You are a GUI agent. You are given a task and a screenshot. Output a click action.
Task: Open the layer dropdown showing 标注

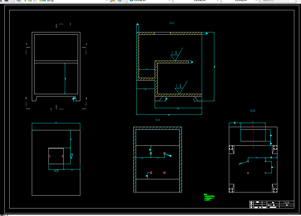click(65, 1)
